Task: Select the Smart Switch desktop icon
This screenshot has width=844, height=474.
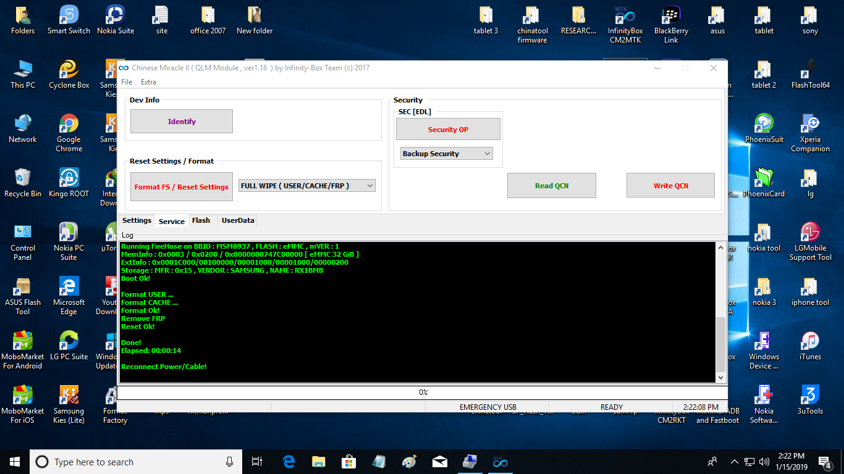Action: [x=69, y=21]
